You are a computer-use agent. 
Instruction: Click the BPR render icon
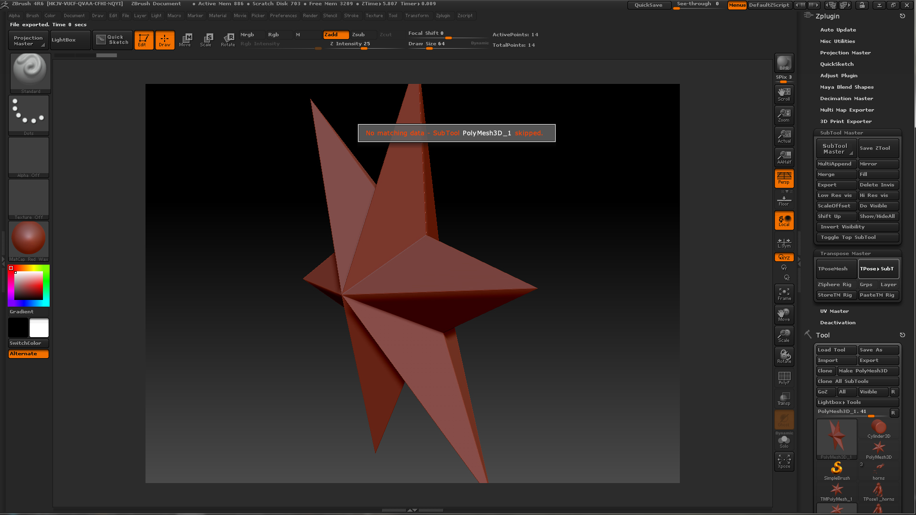pyautogui.click(x=784, y=63)
